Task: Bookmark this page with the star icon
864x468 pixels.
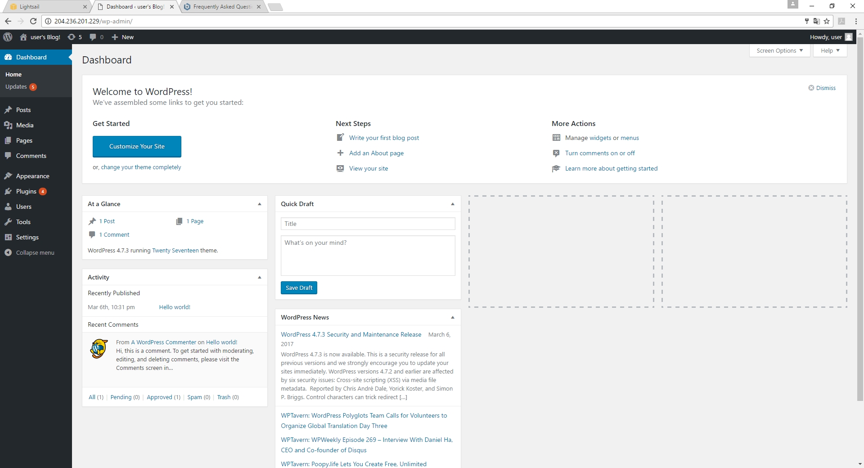Action: (x=827, y=21)
